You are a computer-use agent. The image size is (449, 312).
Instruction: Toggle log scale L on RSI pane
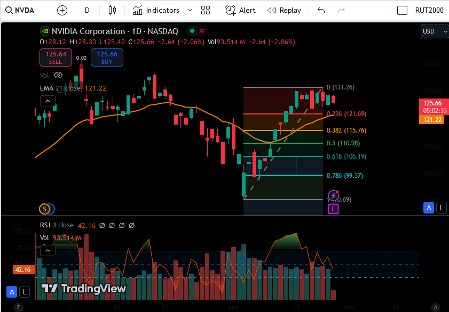coord(25,292)
